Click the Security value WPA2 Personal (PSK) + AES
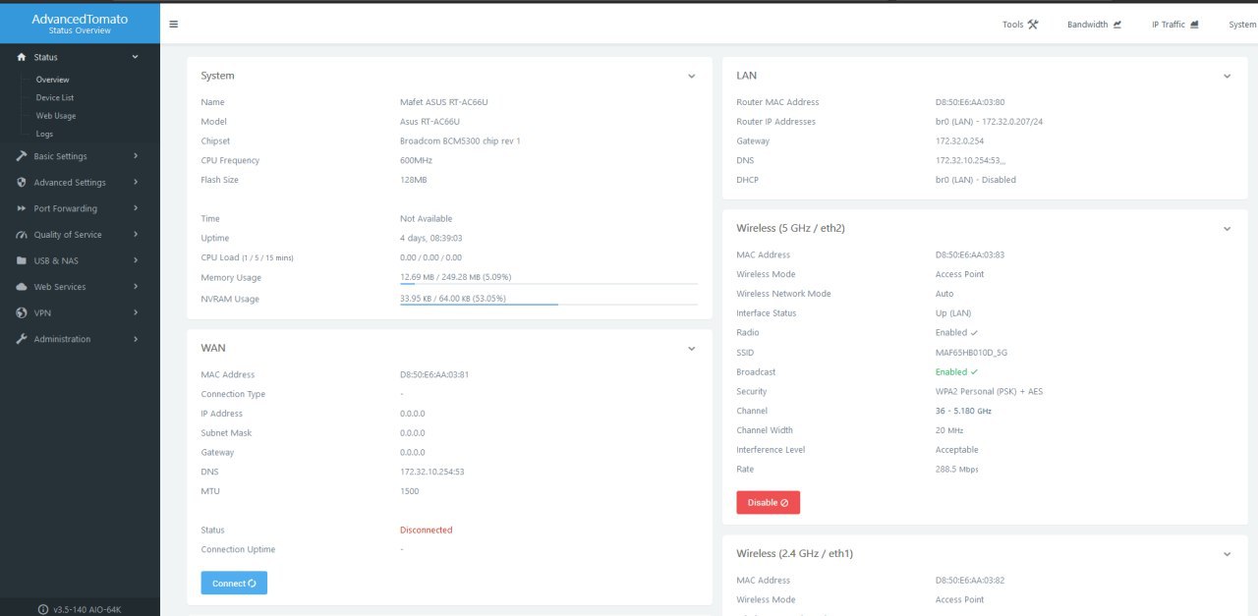Image resolution: width=1258 pixels, height=616 pixels. click(x=990, y=391)
